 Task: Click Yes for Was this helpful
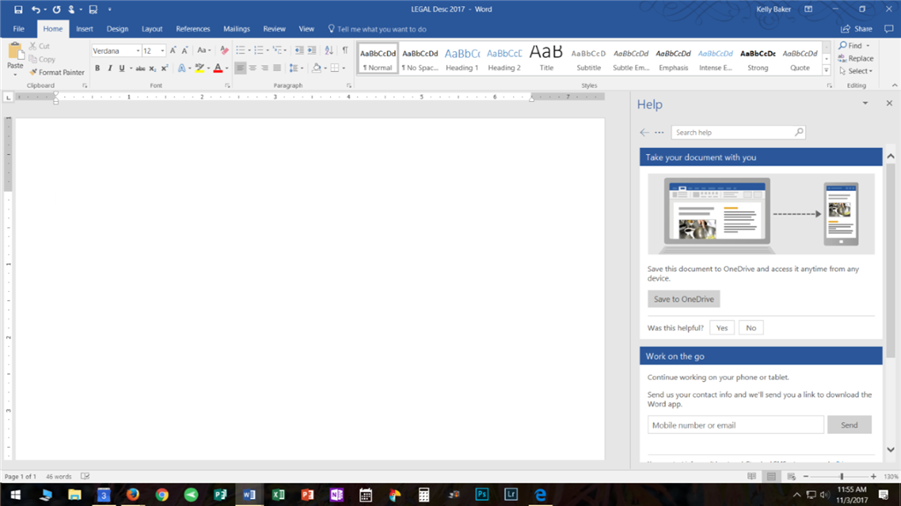(x=722, y=327)
